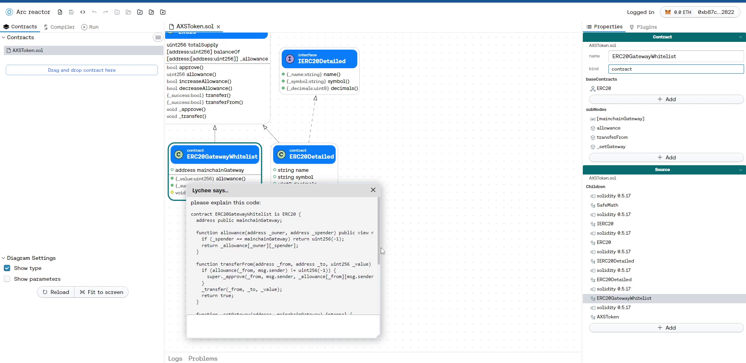Enable the Show parameters checkbox
This screenshot has width=746, height=363.
(7, 279)
